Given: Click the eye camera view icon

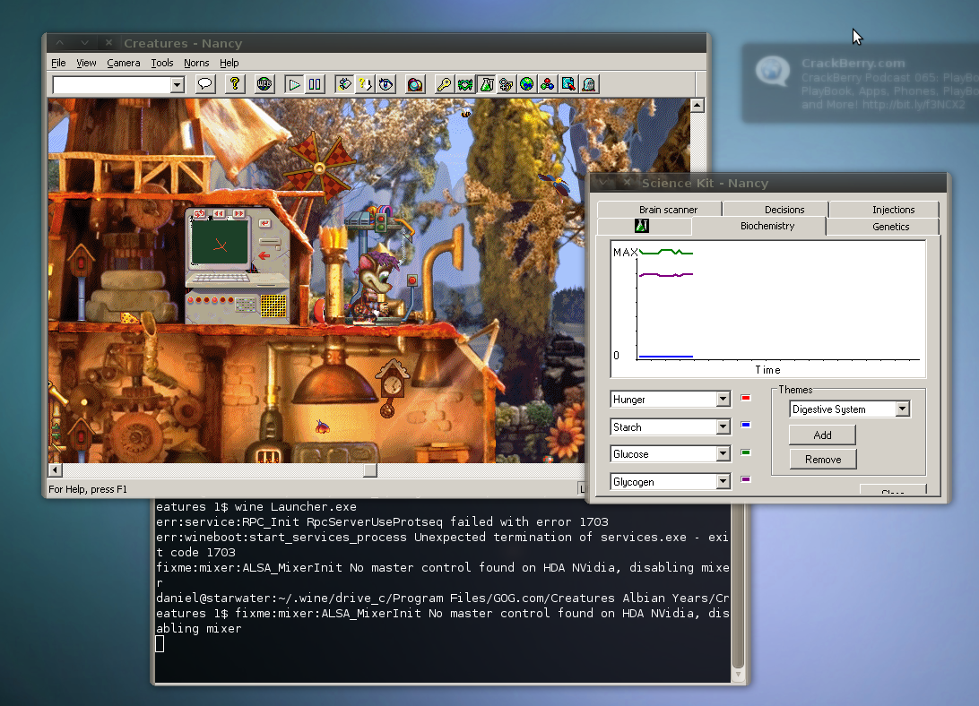Looking at the screenshot, I should tap(386, 84).
